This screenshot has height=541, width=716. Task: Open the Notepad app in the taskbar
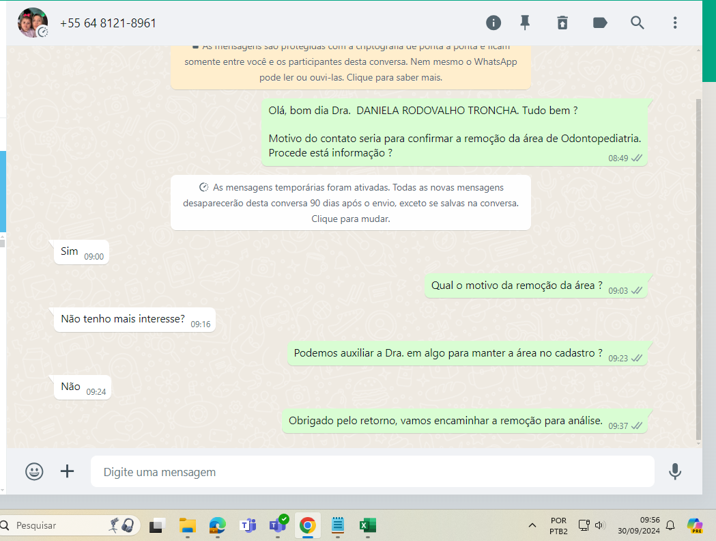coord(338,525)
